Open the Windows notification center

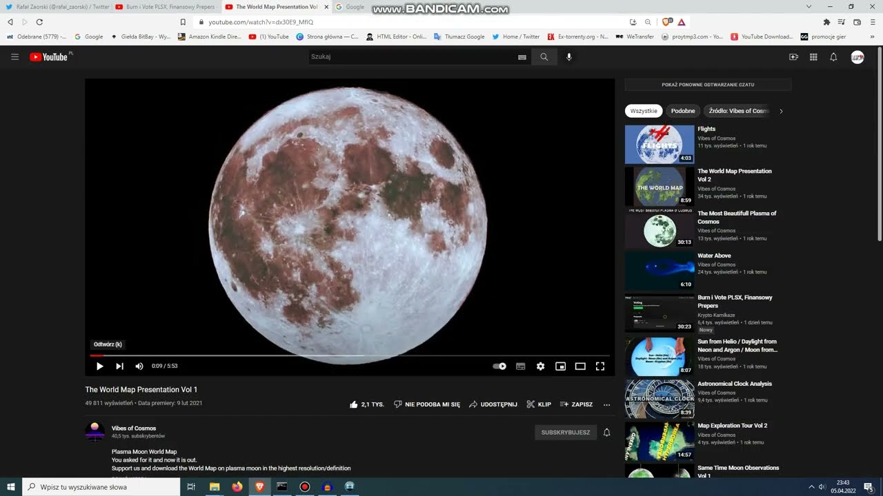tap(869, 487)
